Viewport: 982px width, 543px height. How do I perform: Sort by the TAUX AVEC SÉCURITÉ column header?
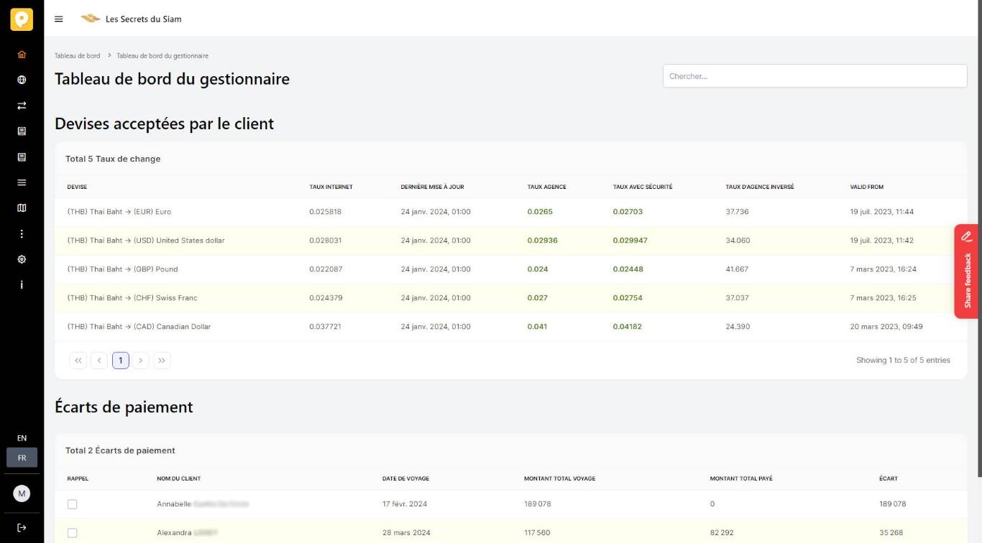643,187
